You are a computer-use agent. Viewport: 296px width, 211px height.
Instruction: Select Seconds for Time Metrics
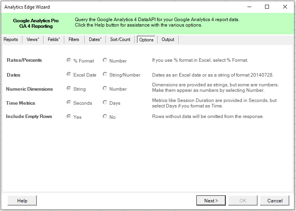click(x=69, y=103)
